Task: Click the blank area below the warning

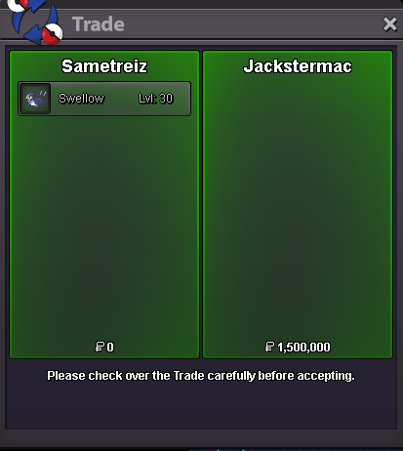Action: coord(201,407)
